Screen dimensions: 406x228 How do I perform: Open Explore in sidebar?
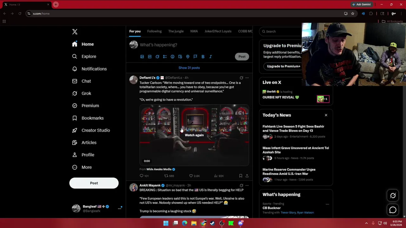(x=84, y=56)
